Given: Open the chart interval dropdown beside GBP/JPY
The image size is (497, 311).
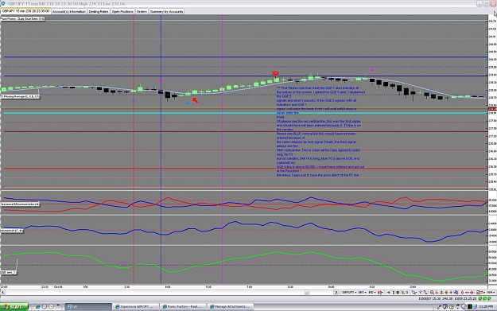Looking at the screenshot, I should tap(363, 292).
